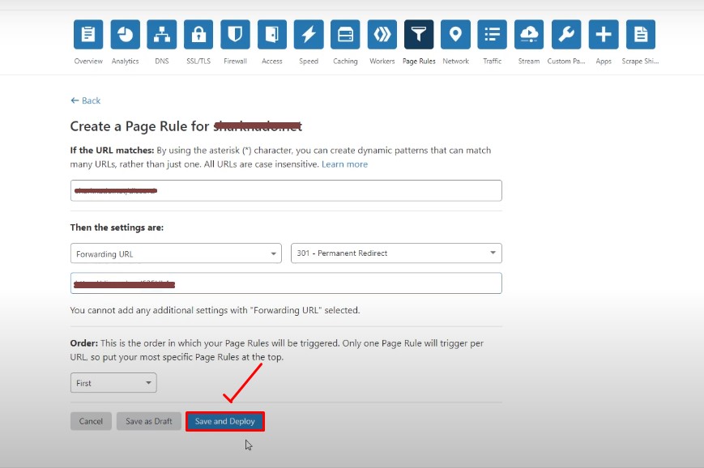Open SSL/TLS lock icon
This screenshot has width=704, height=468.
click(198, 35)
